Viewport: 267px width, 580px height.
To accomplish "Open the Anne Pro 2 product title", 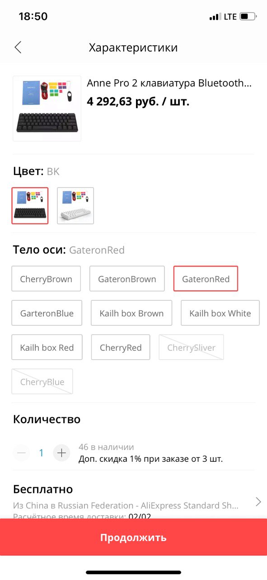I will coord(169,83).
